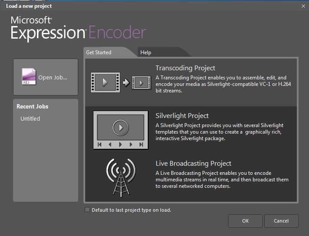Click the Silverlight Project description text

(x=219, y=132)
